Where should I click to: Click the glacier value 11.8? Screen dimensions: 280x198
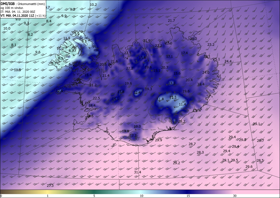coord(160,99)
